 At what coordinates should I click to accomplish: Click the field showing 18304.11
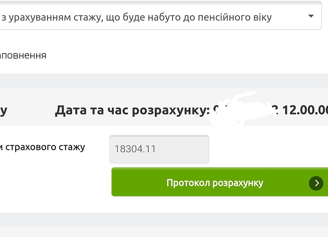tap(159, 149)
